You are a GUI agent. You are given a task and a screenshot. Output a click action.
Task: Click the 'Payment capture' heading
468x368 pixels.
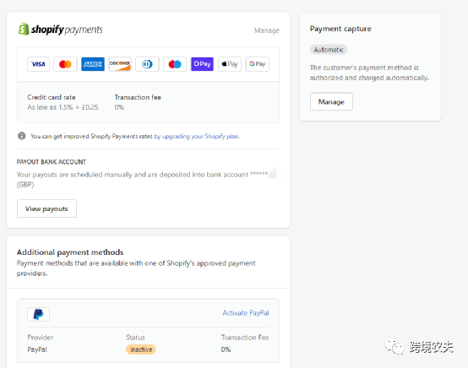click(340, 29)
